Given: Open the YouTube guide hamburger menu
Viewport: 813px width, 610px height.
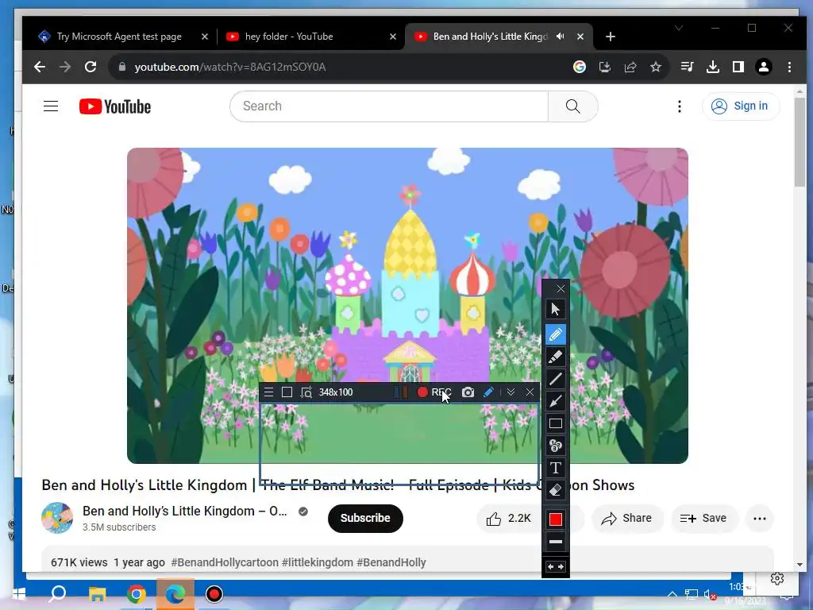Looking at the screenshot, I should [50, 106].
